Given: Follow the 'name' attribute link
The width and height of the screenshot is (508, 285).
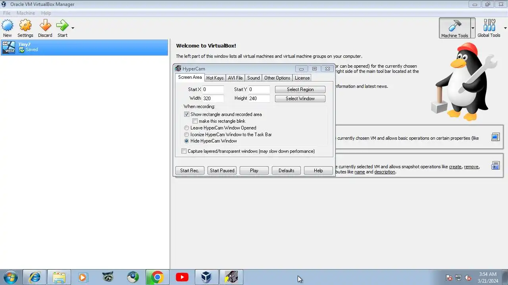Looking at the screenshot, I should click(360, 172).
